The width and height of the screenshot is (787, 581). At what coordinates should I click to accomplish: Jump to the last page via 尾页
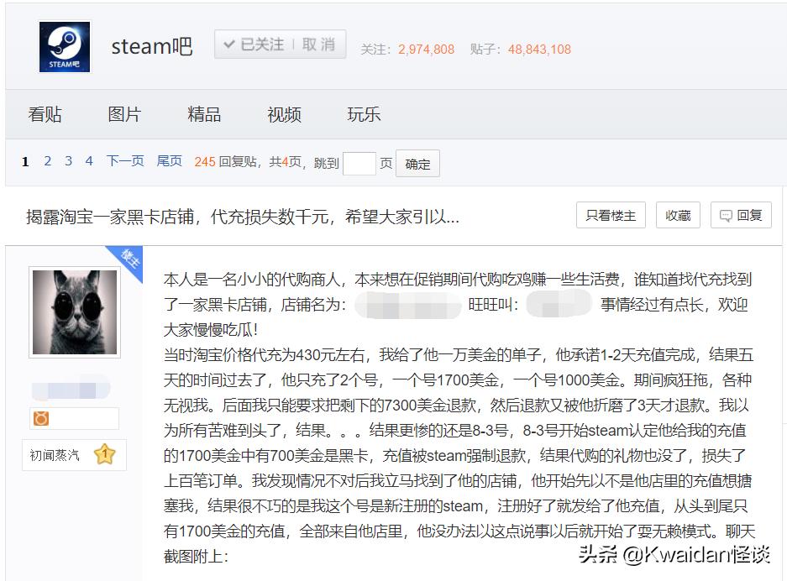point(168,161)
